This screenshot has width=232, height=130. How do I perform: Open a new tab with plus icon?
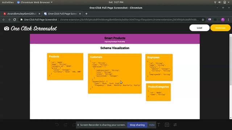(86, 14)
